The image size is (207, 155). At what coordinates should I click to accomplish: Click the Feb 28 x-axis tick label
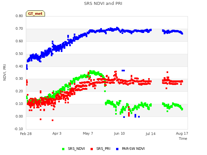tap(26, 134)
